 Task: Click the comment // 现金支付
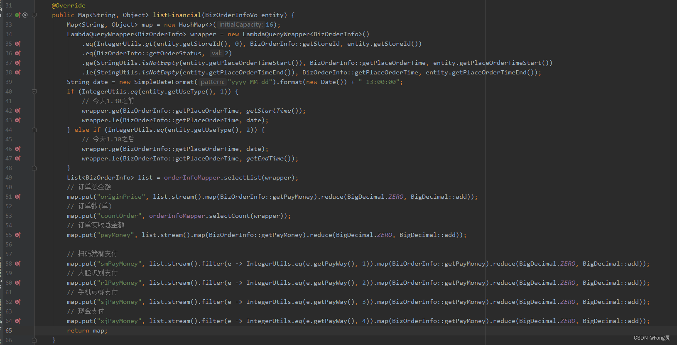[x=86, y=311]
